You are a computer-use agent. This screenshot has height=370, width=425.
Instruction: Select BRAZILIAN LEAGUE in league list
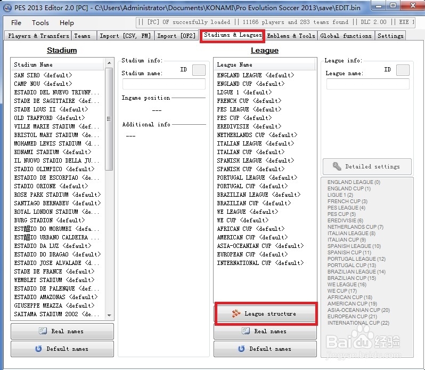click(x=259, y=195)
